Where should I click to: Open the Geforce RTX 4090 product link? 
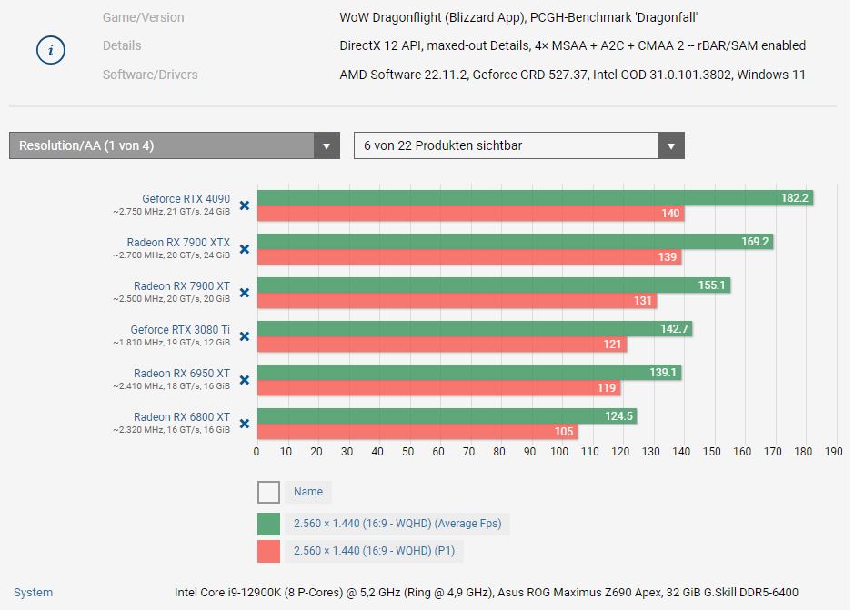click(186, 199)
